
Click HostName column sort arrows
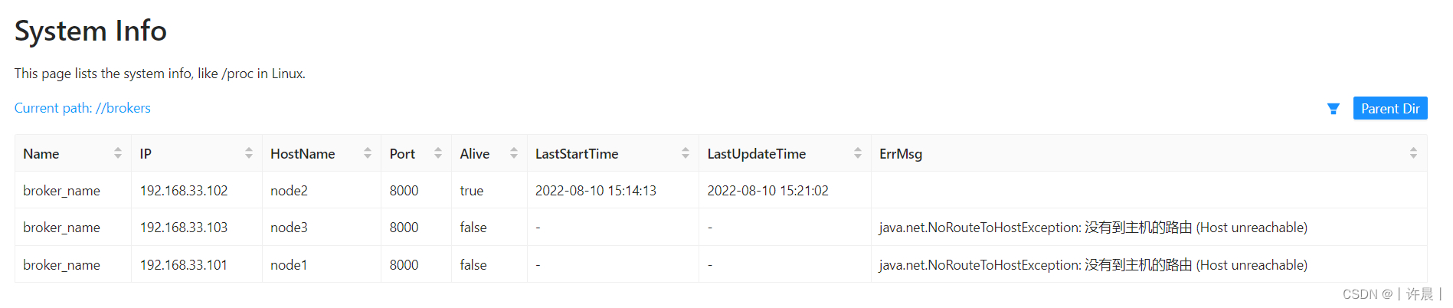[x=368, y=153]
